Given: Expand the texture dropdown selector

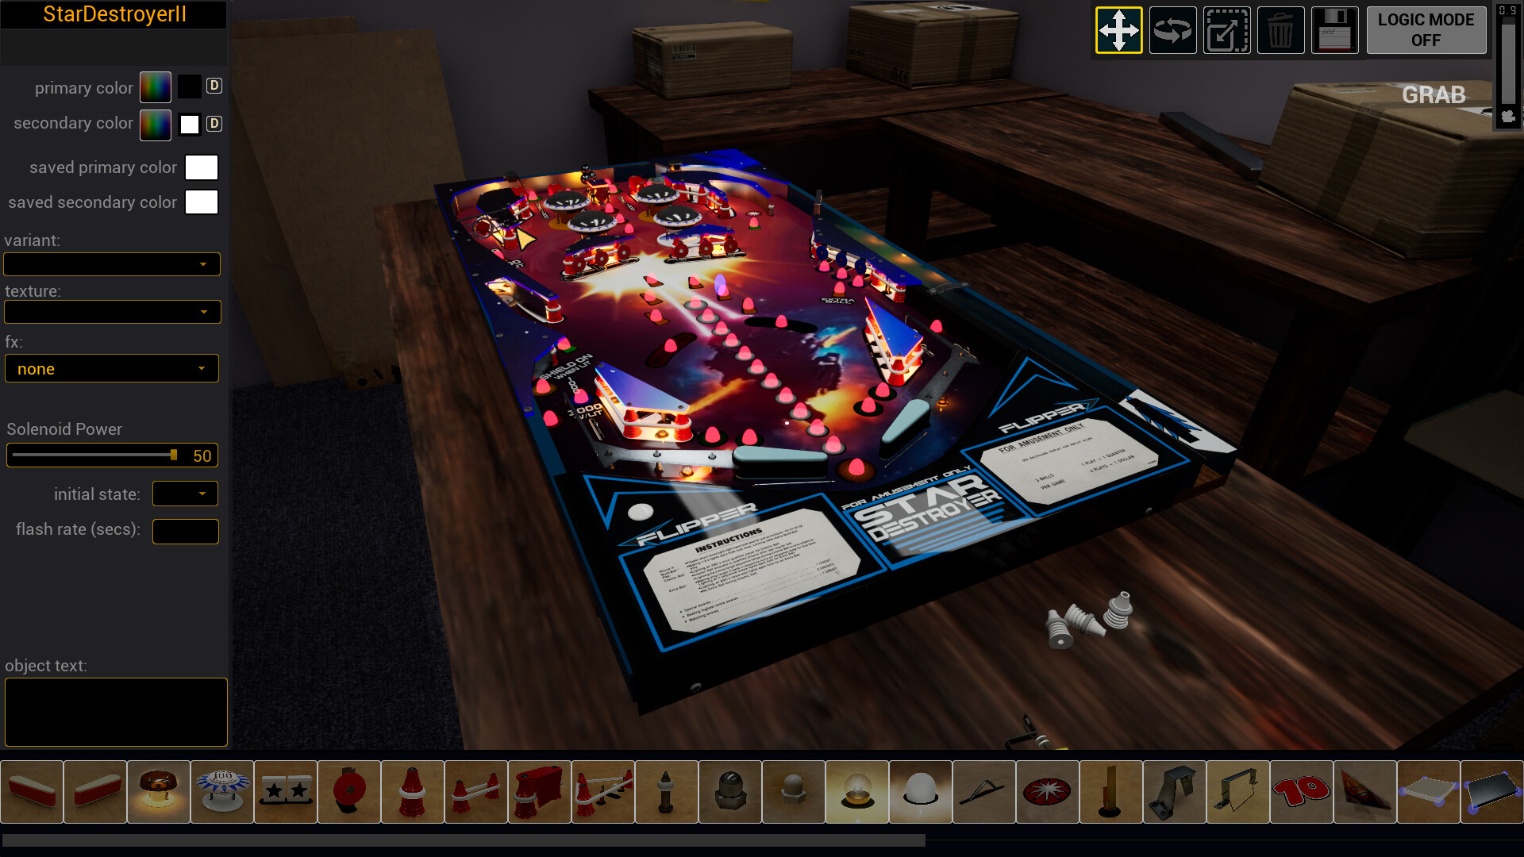Looking at the screenshot, I should point(112,312).
